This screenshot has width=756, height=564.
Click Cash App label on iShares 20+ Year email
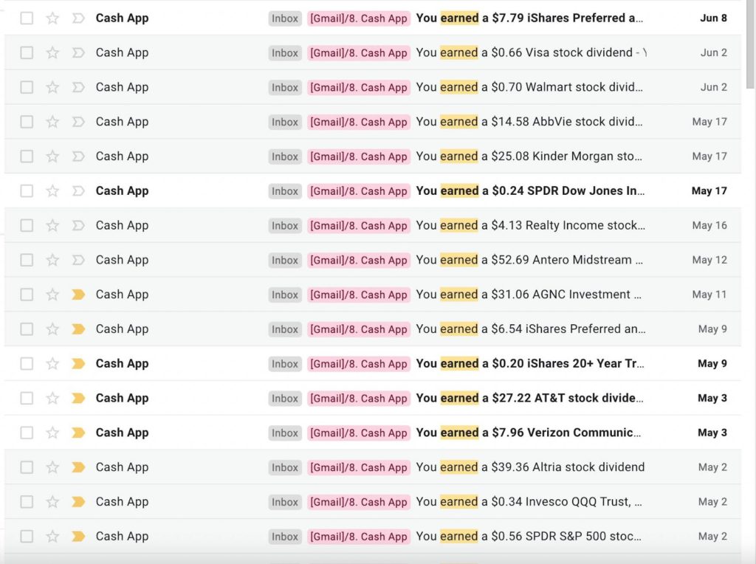tap(359, 364)
